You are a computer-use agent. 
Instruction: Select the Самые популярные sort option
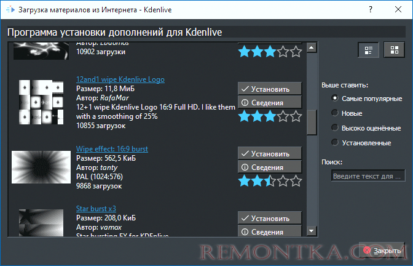(335, 99)
